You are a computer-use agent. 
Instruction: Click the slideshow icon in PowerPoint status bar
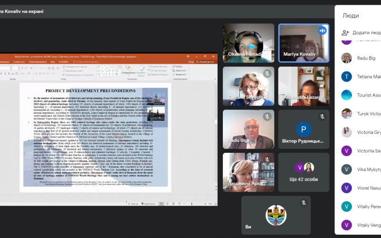pos(180,204)
